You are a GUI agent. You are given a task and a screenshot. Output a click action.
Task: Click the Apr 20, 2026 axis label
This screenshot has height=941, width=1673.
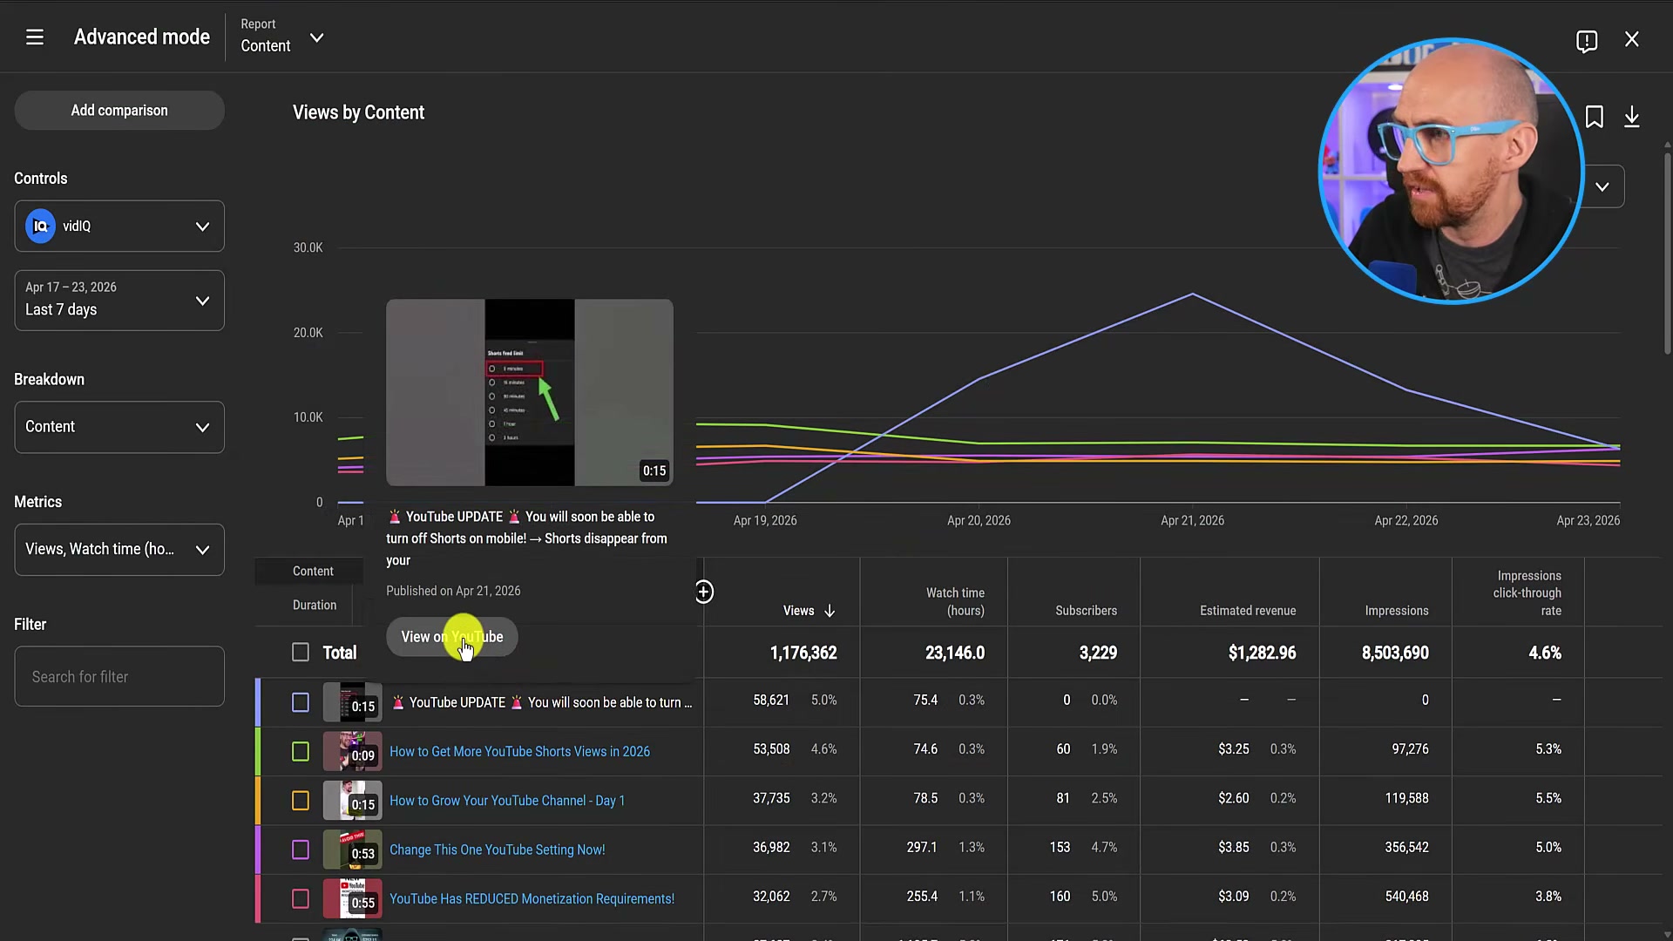pyautogui.click(x=979, y=521)
